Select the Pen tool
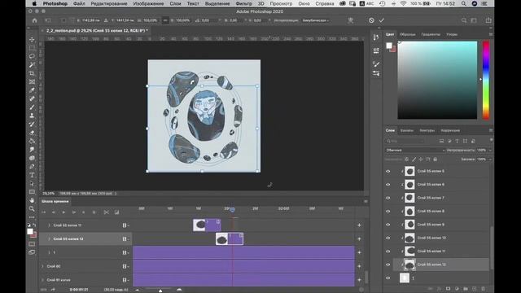521x293 pixels. click(32, 166)
